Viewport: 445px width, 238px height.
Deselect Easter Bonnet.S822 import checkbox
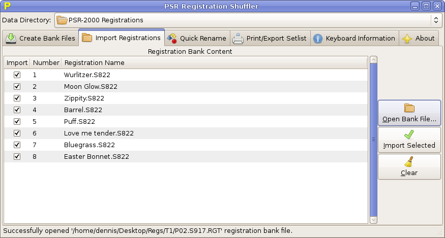point(17,156)
